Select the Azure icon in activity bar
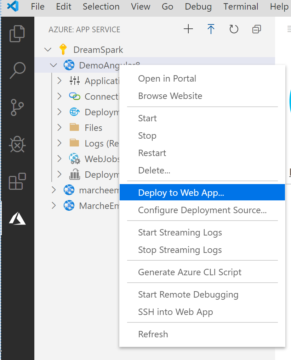The image size is (291, 360). (17, 218)
